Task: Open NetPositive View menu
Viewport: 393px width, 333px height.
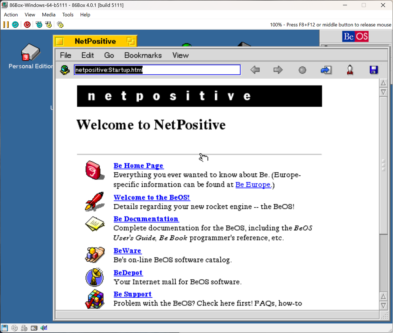Action: tap(180, 55)
